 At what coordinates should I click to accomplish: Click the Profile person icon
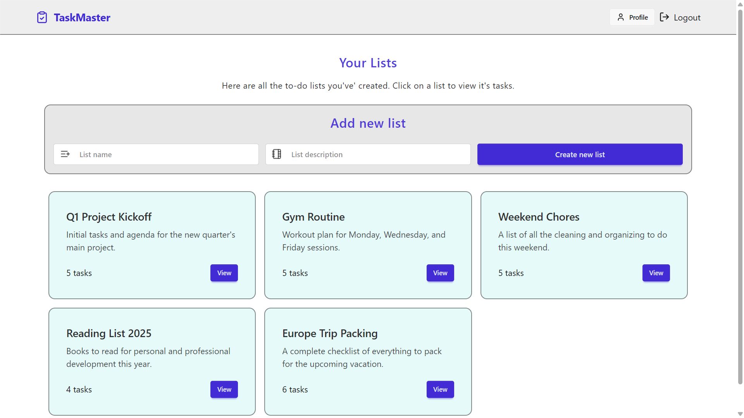coord(620,17)
